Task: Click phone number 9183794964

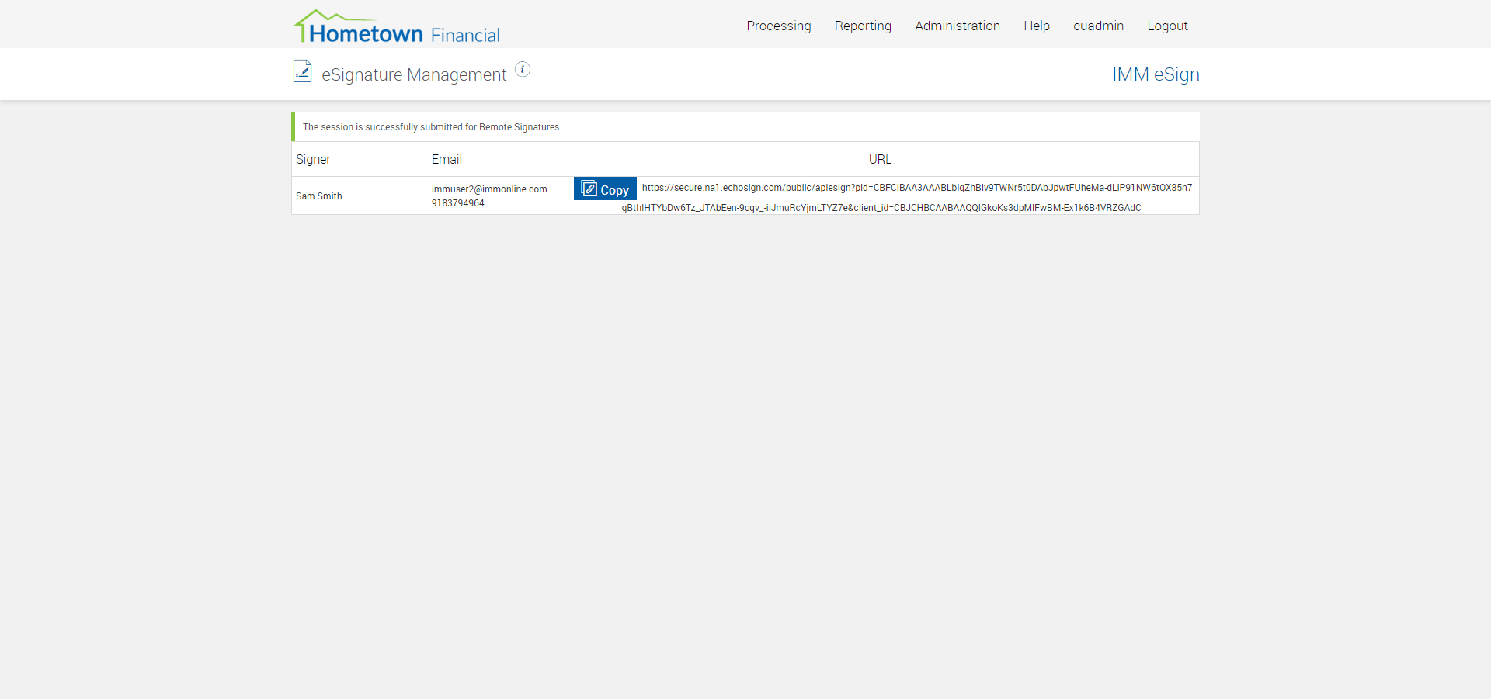Action: coord(458,203)
